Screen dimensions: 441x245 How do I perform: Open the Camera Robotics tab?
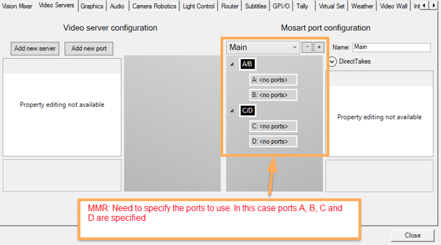(x=155, y=6)
